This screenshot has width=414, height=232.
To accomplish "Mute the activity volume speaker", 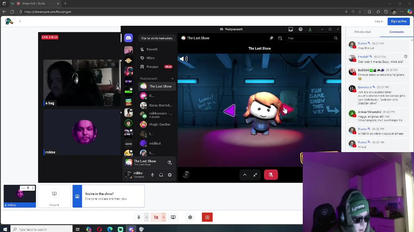I will pyautogui.click(x=183, y=59).
